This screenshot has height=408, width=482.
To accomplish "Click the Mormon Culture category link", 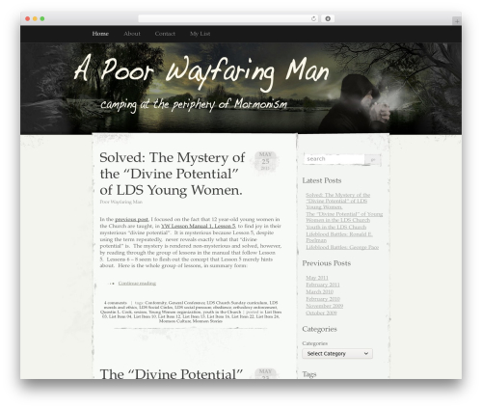I will click(174, 321).
